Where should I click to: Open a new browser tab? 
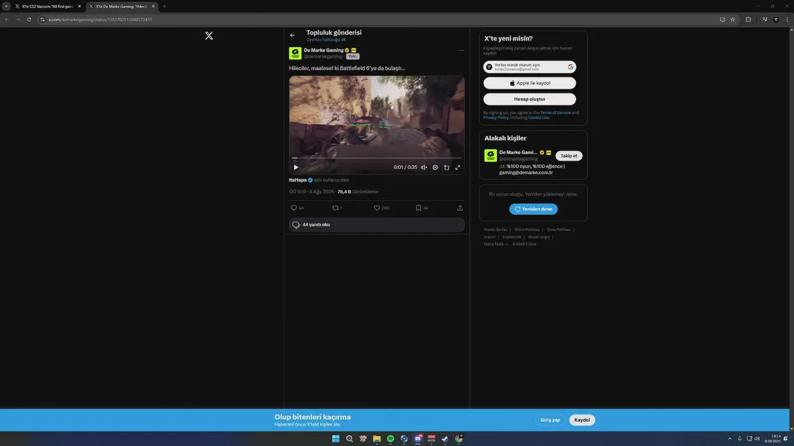[x=164, y=6]
